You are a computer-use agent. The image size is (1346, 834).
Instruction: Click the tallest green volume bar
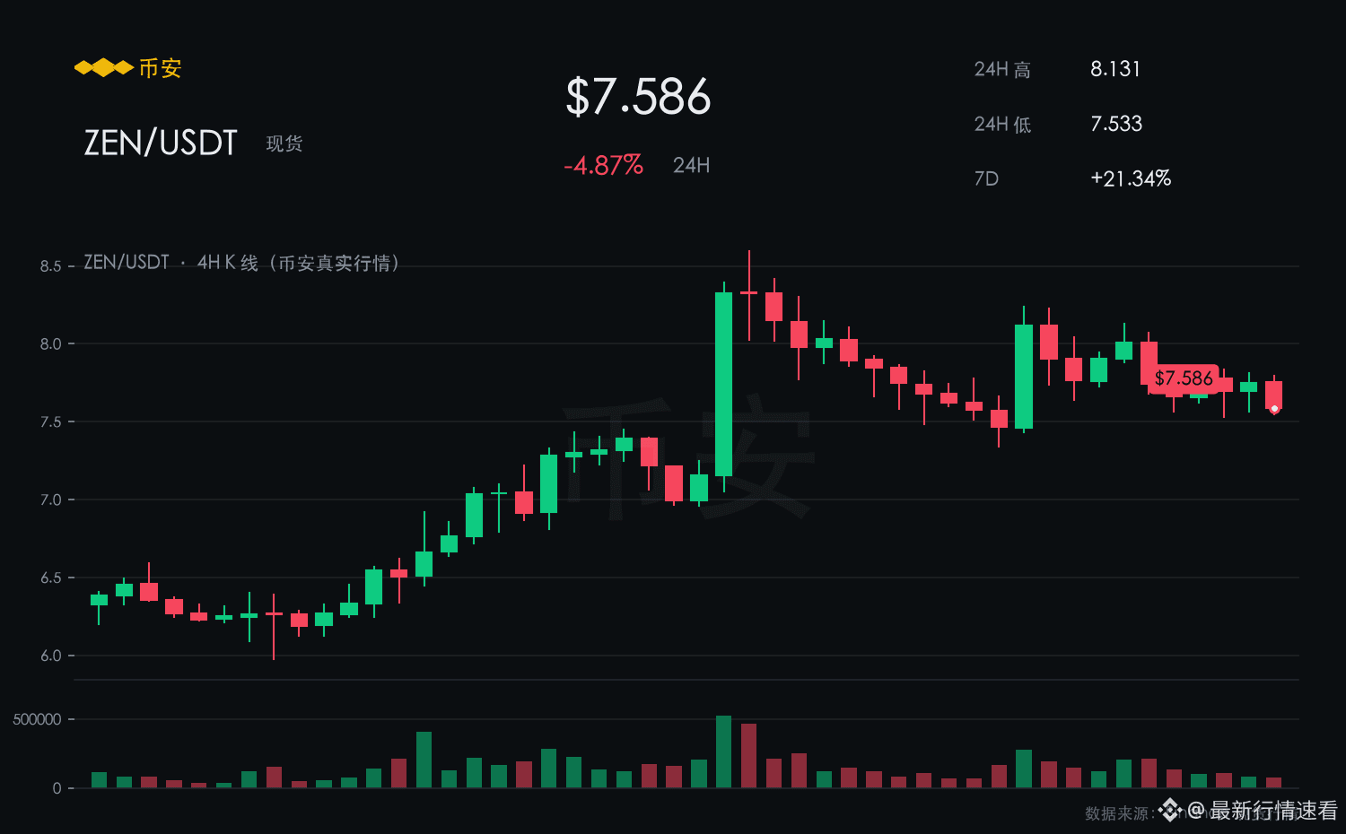pyautogui.click(x=723, y=751)
